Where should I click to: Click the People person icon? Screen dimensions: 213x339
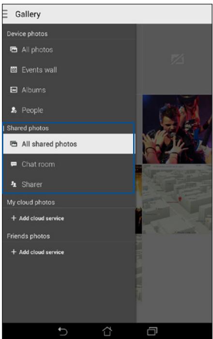point(14,110)
